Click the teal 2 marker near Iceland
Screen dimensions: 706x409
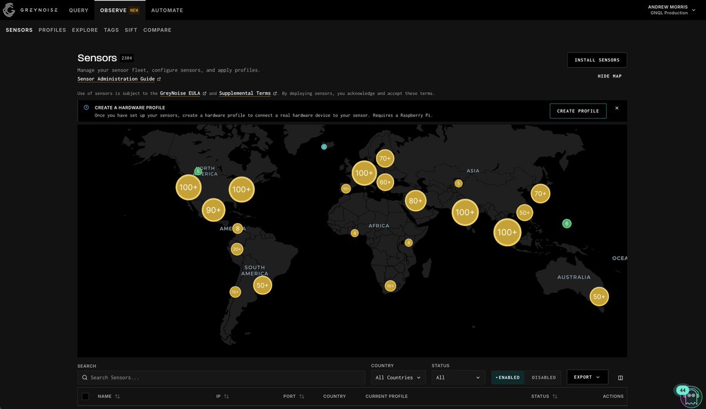(x=324, y=147)
